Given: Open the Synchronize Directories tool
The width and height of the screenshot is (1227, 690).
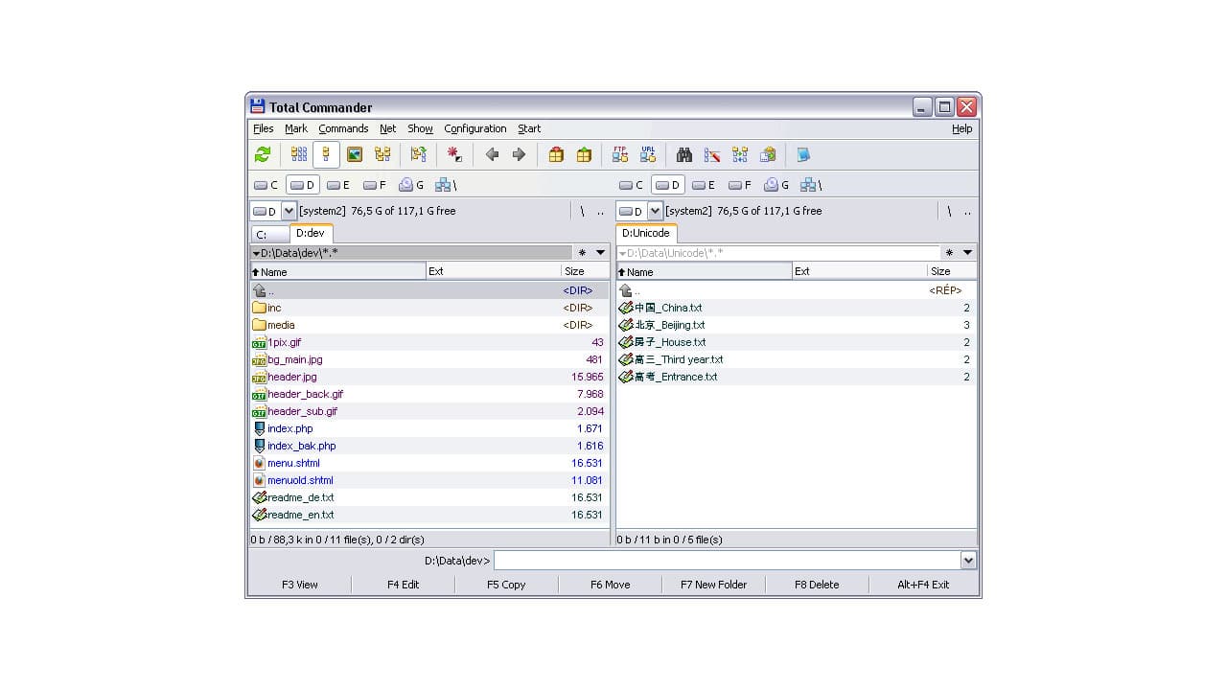Looking at the screenshot, I should pos(739,154).
